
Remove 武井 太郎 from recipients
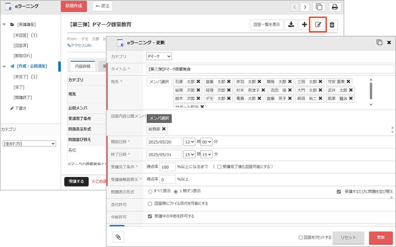(x=350, y=90)
